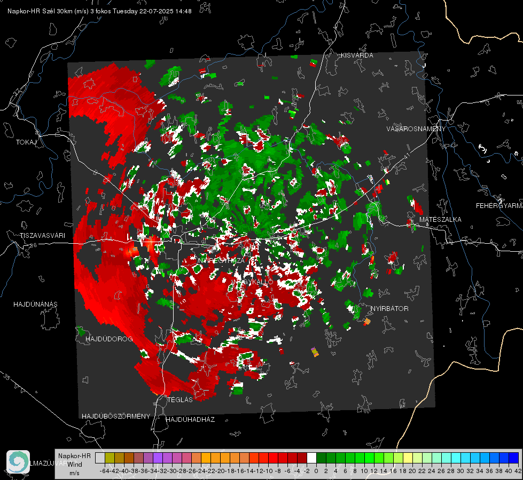Pick the light gray swatch at the legend's left end
Screen dimensions: 523x480
[100, 458]
